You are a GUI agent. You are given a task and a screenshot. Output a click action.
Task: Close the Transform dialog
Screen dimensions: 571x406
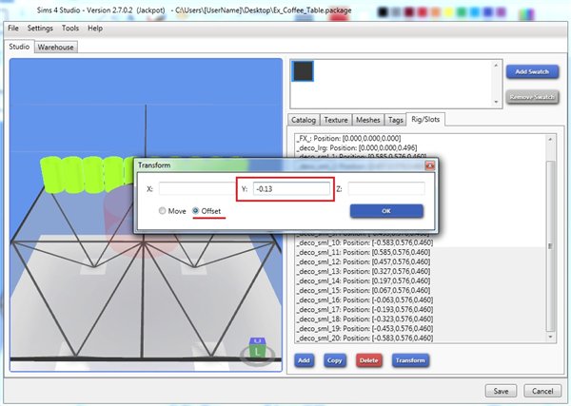click(429, 165)
